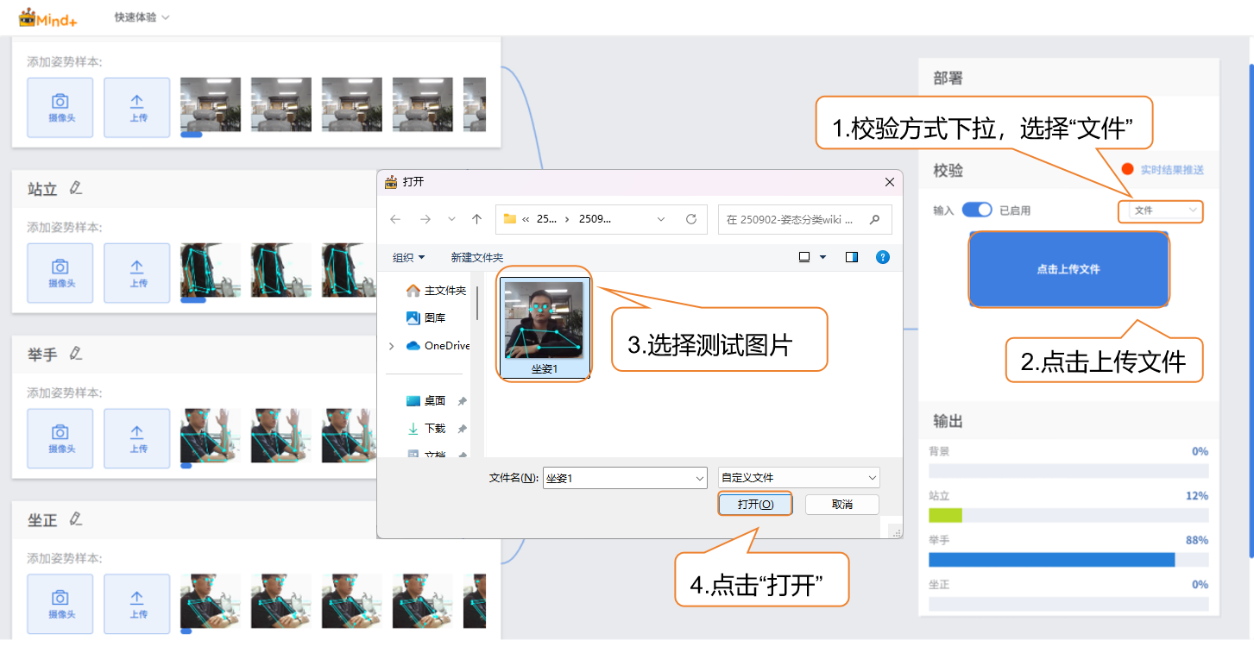This screenshot has height=647, width=1254.
Task: Toggle the 实时结果推送 red indicator
Action: tap(1127, 170)
